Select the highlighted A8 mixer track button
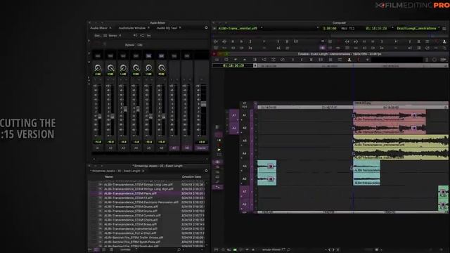The image size is (450, 253). [x=187, y=148]
